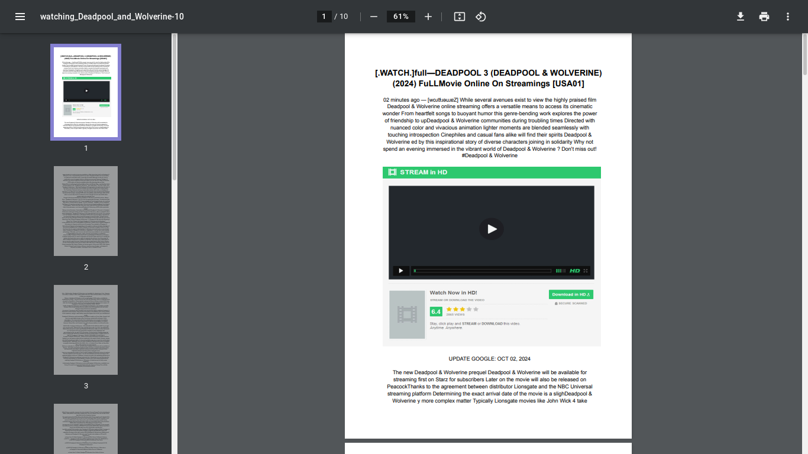Click the SECURE SCANNED label
The width and height of the screenshot is (808, 454).
tap(571, 303)
